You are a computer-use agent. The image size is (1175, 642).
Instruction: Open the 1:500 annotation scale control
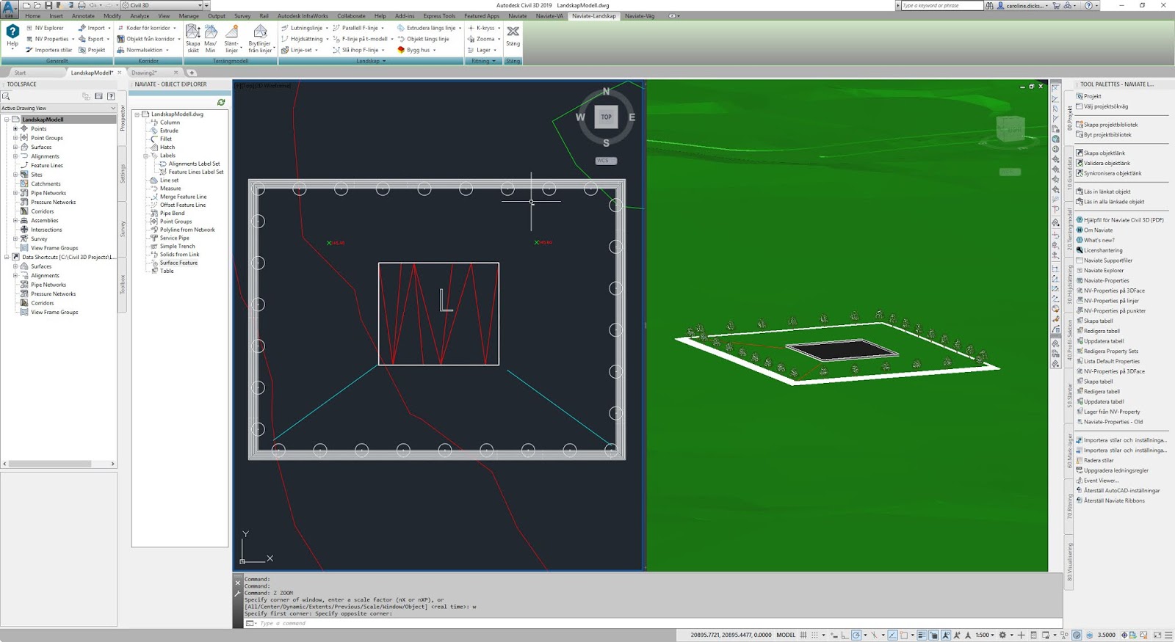tap(985, 635)
